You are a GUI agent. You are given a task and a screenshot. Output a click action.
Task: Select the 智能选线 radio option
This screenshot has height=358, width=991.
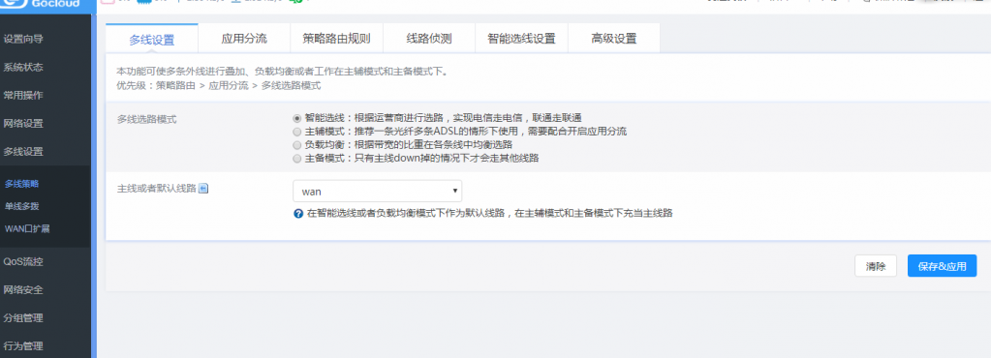(297, 117)
